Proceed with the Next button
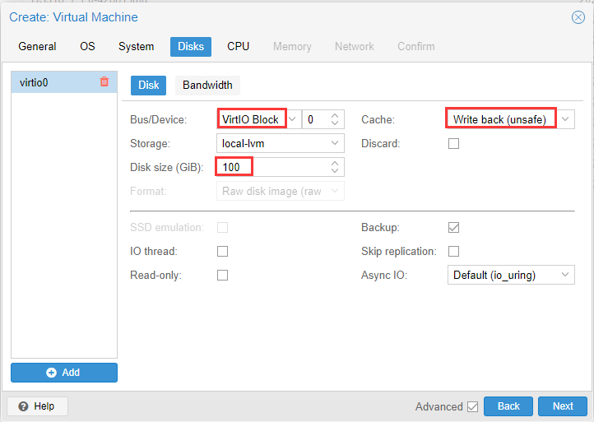This screenshot has width=594, height=422. [x=563, y=406]
